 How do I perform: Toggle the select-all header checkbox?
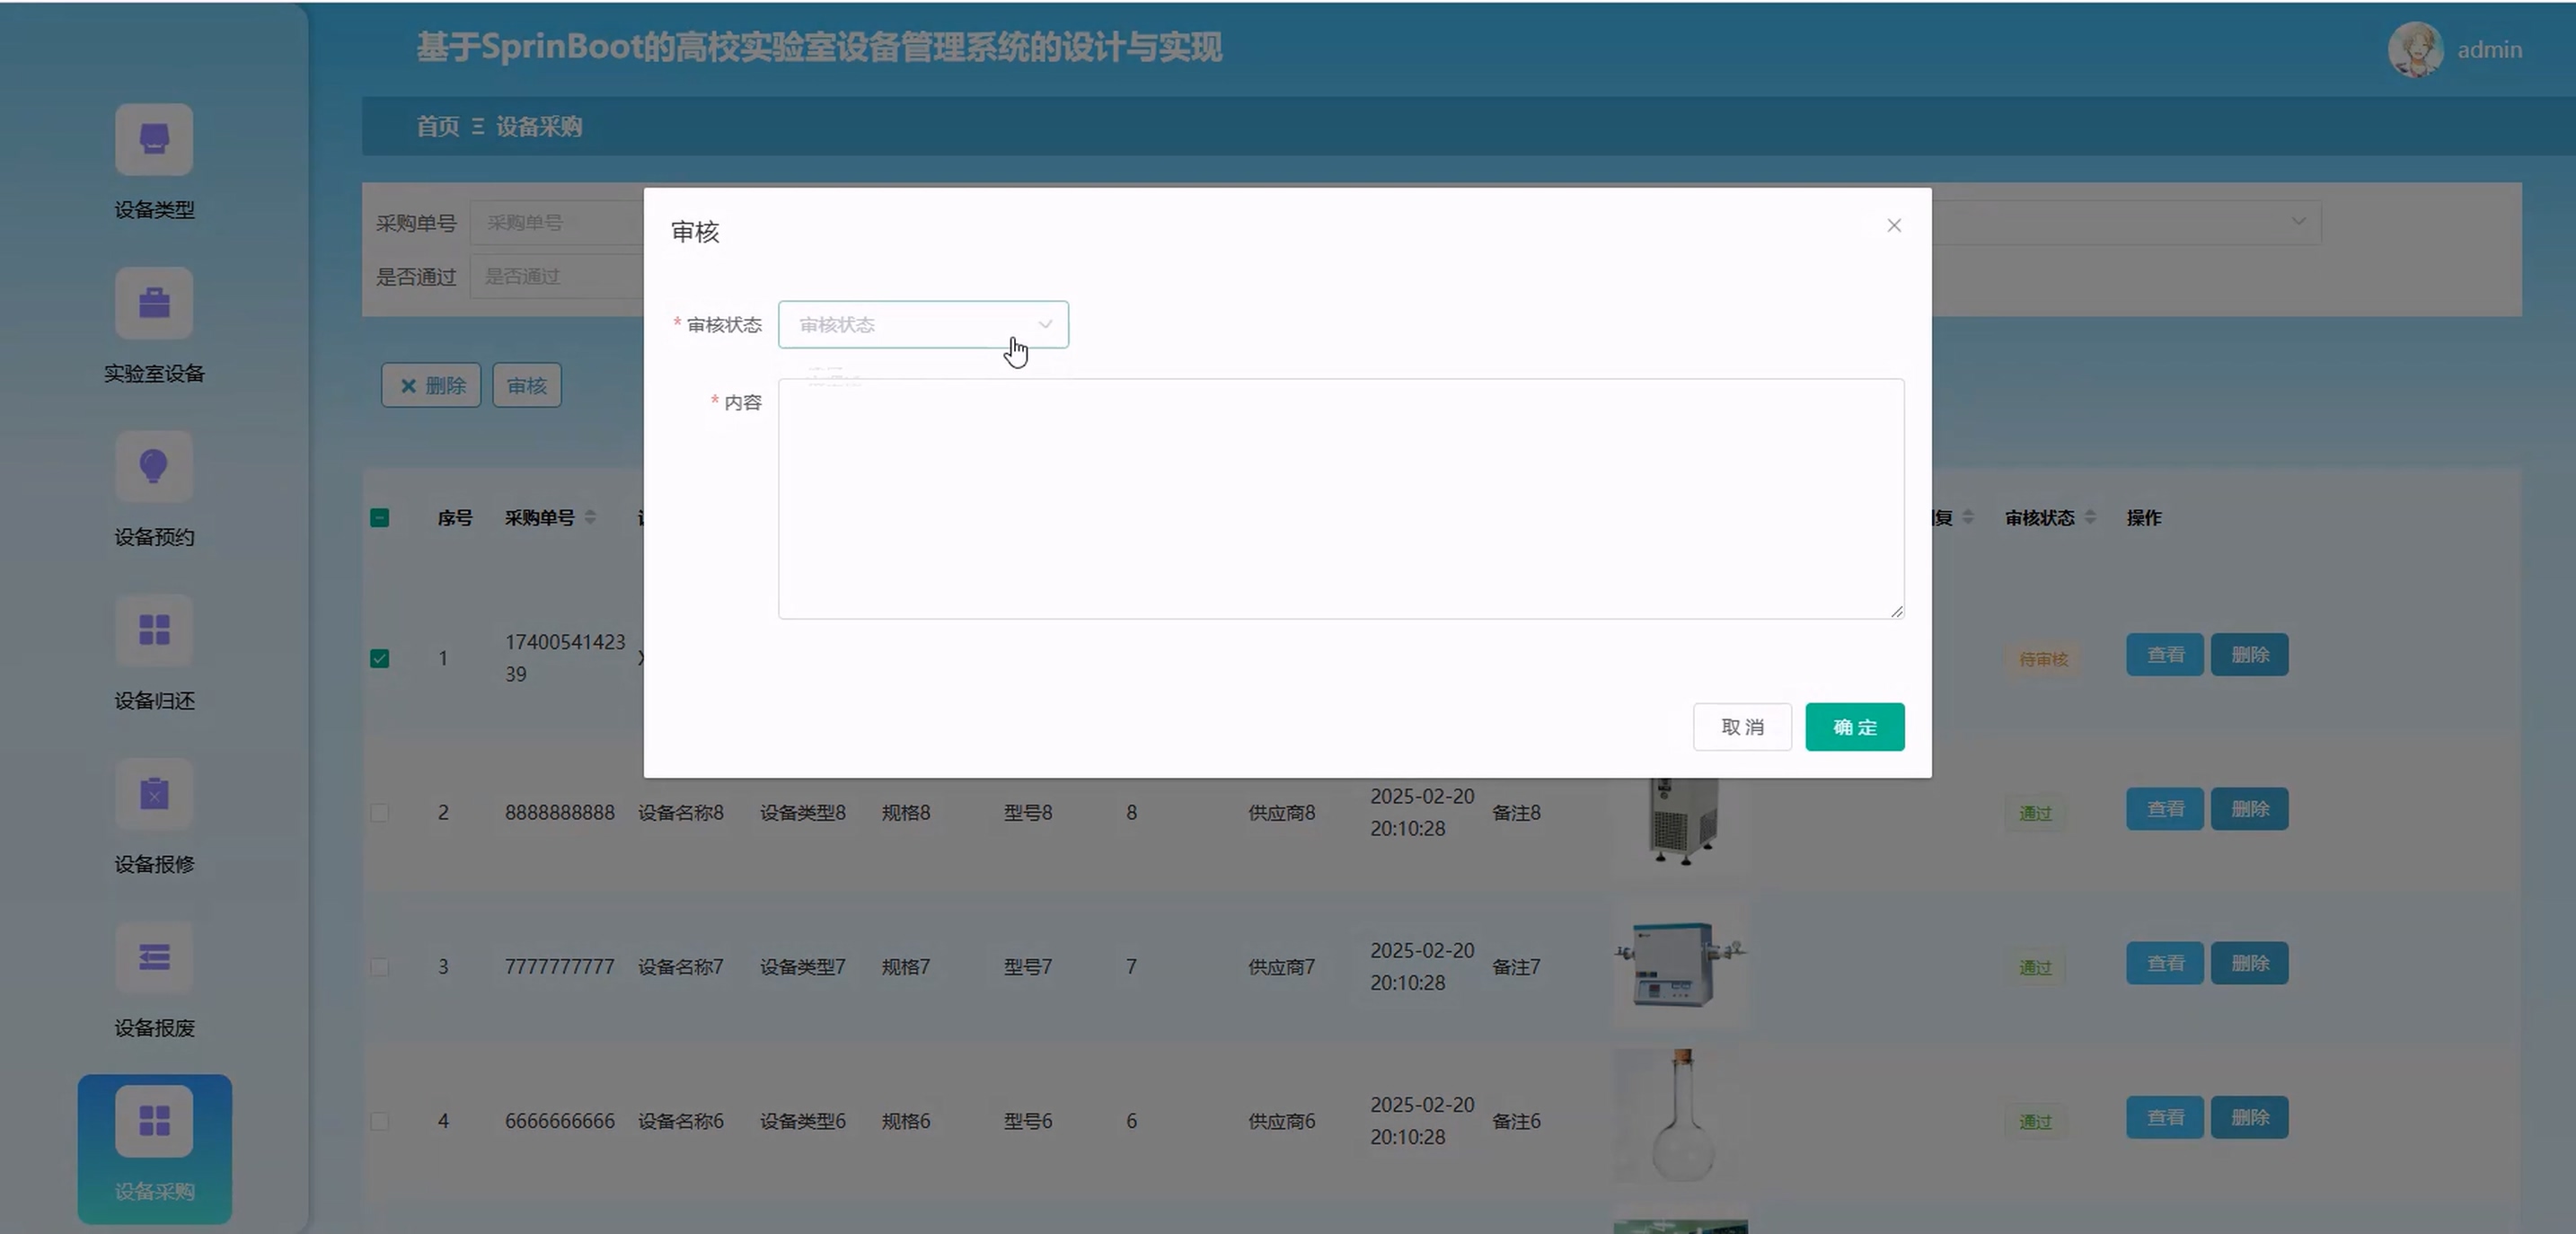379,517
